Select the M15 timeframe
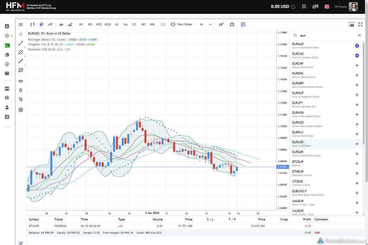The image size is (368, 245). [x=99, y=24]
